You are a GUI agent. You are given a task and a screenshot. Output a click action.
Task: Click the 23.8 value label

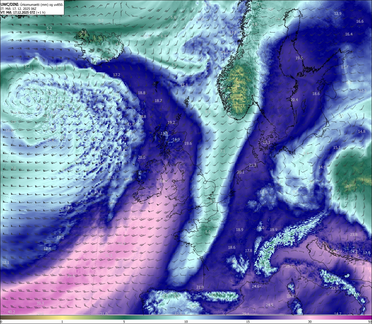click(x=354, y=235)
